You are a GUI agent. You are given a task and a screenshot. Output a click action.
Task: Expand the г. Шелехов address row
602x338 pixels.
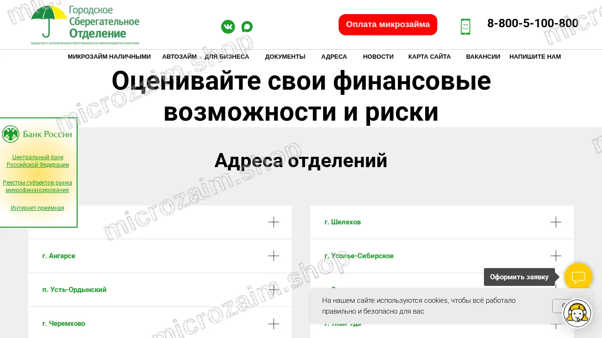pyautogui.click(x=442, y=222)
